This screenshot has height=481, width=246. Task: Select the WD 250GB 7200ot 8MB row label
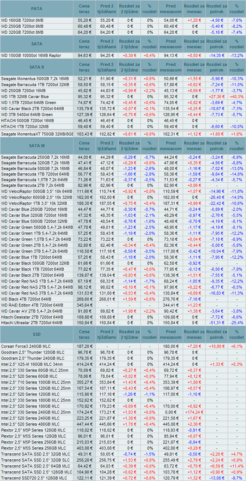coord(22,27)
